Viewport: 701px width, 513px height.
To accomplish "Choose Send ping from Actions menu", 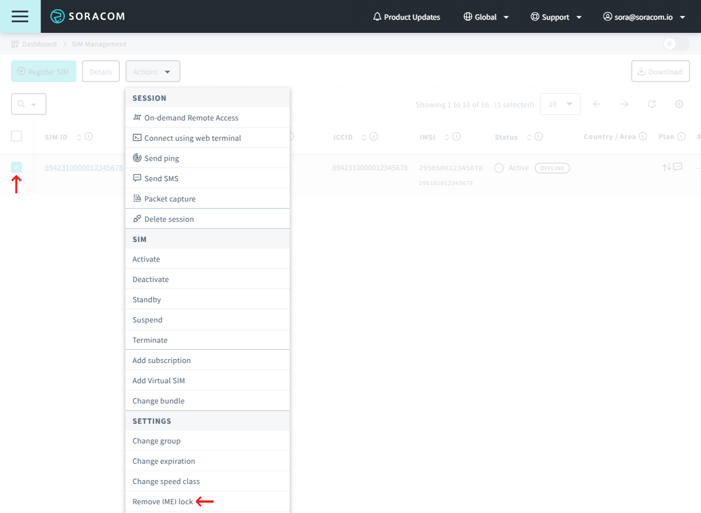I will [162, 158].
